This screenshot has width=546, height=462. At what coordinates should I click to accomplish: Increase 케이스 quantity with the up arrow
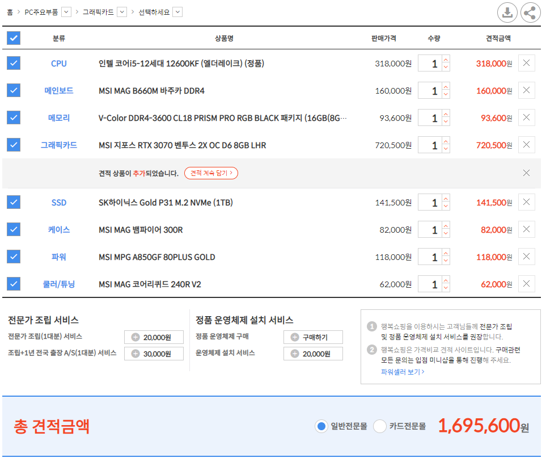[446, 225]
